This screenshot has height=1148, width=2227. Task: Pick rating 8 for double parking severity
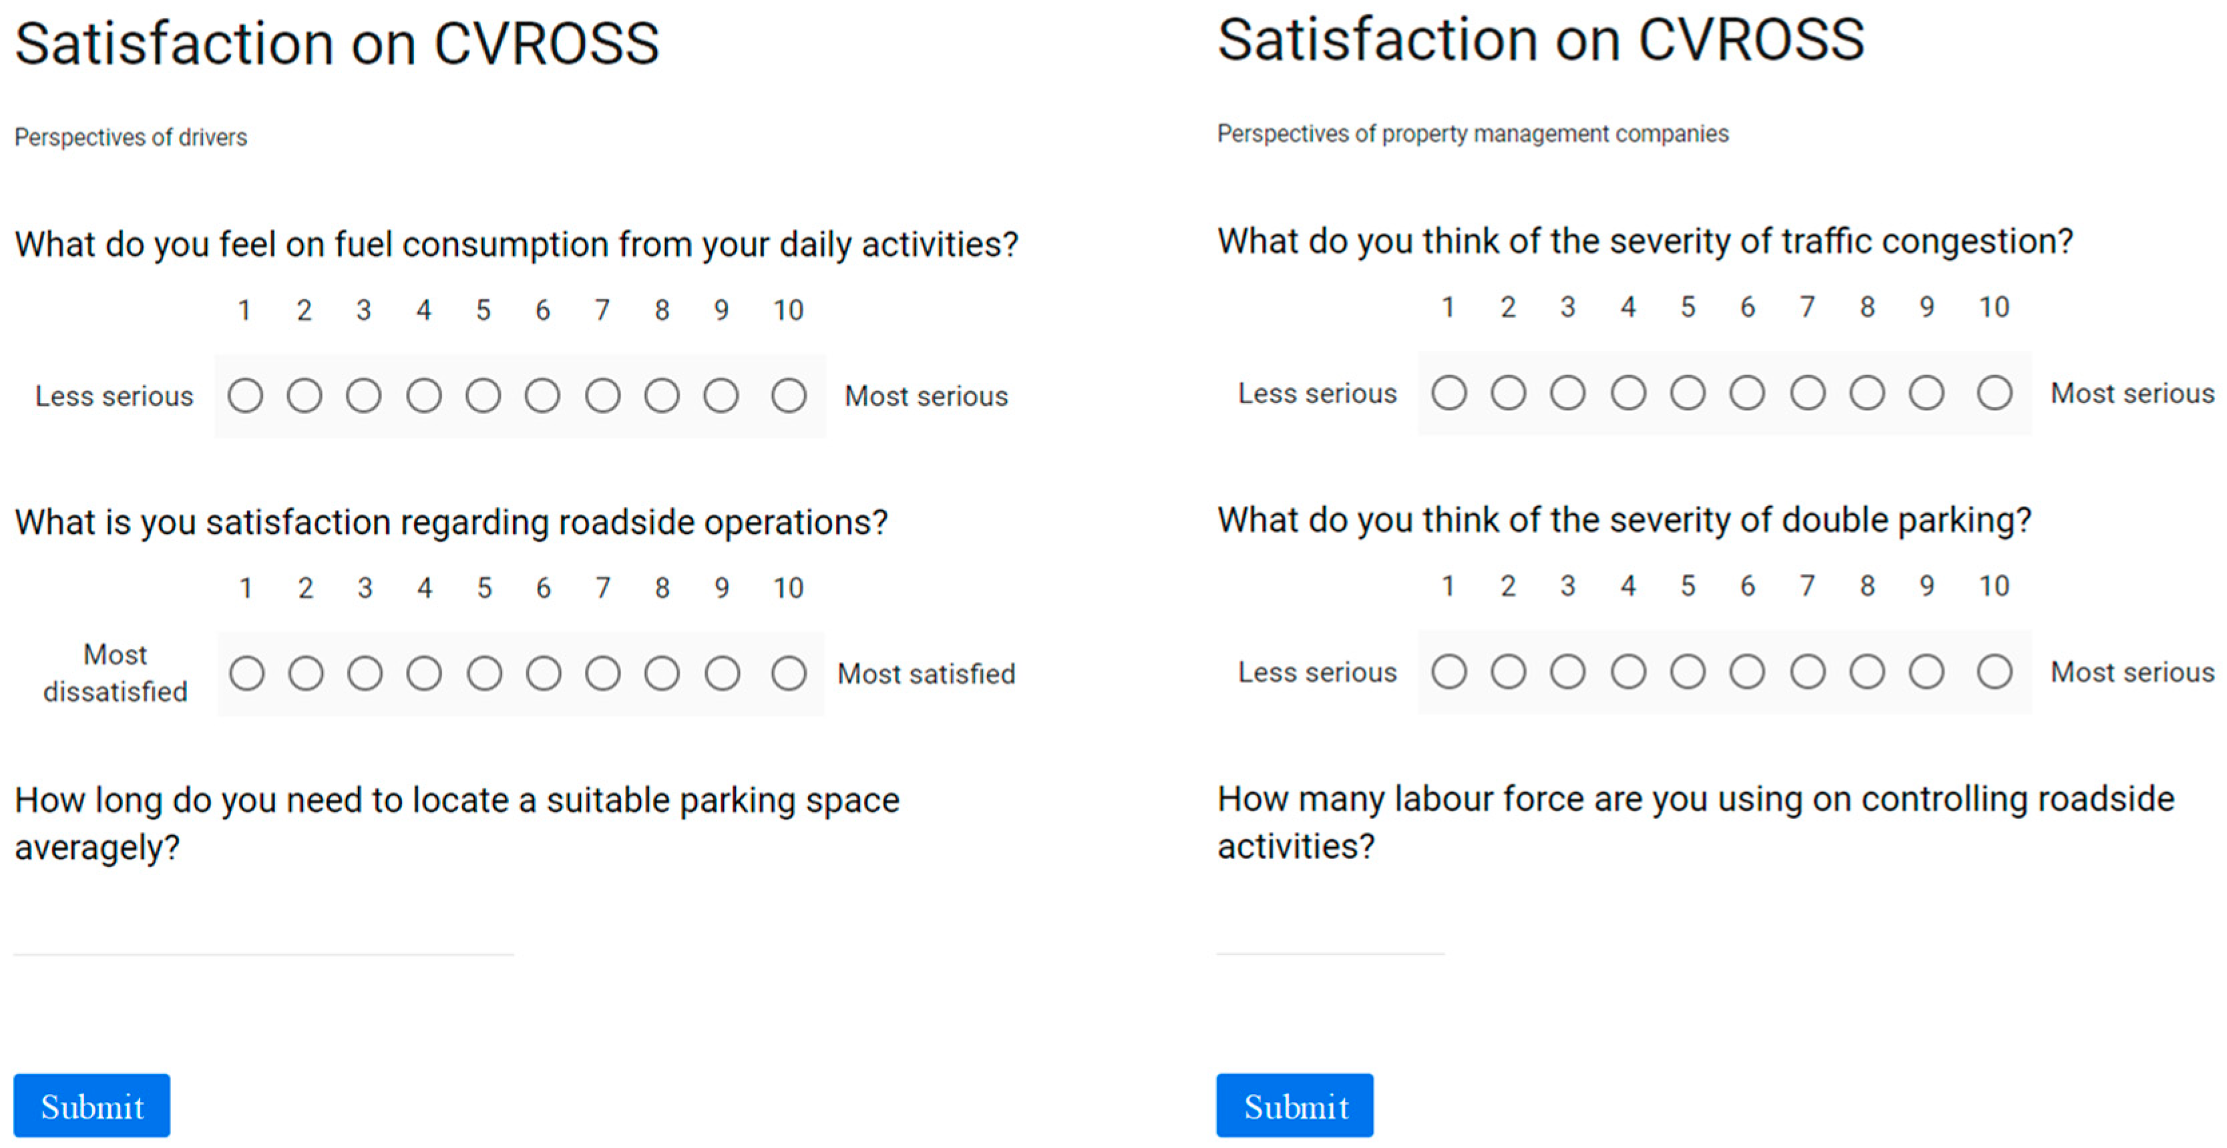pyautogui.click(x=1867, y=671)
